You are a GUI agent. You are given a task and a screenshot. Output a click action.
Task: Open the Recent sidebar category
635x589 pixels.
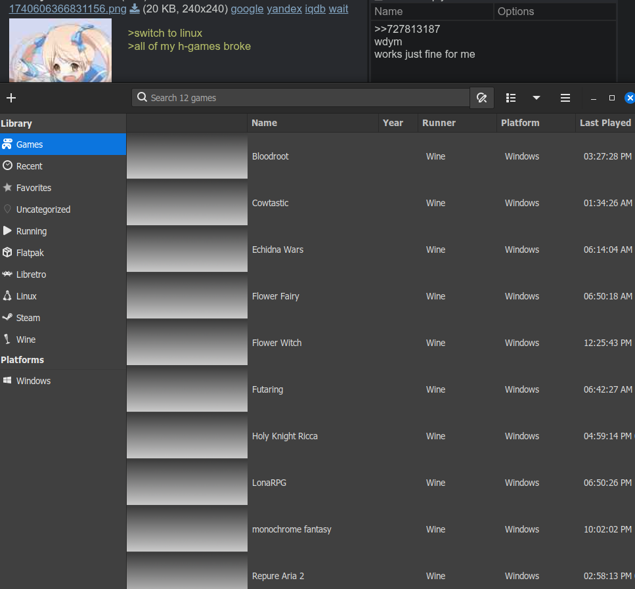pyautogui.click(x=63, y=166)
